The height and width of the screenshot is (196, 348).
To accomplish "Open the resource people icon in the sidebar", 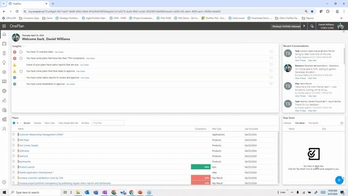I will point(4,101).
